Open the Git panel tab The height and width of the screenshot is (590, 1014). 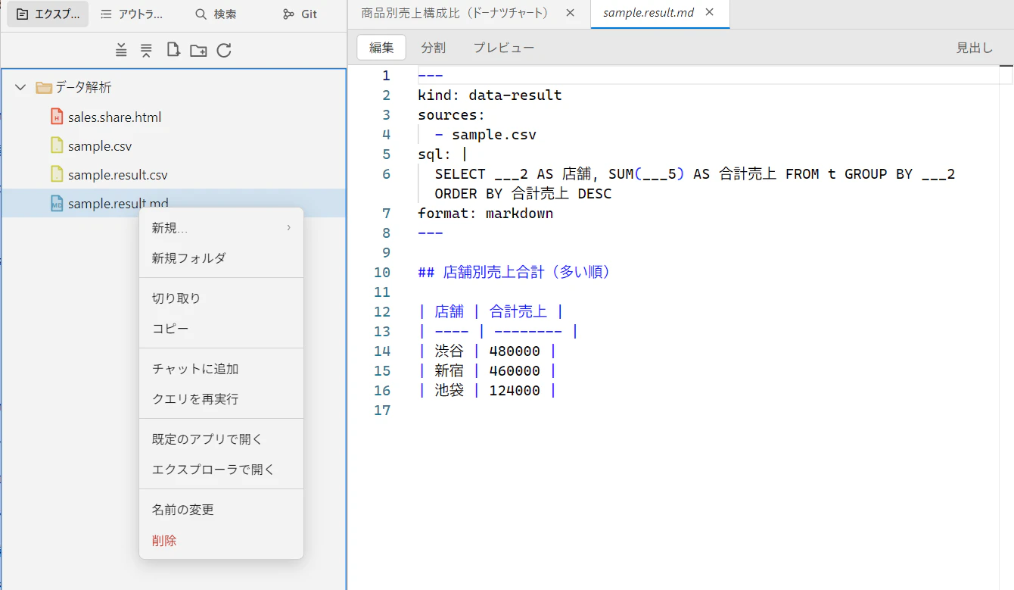coord(300,14)
